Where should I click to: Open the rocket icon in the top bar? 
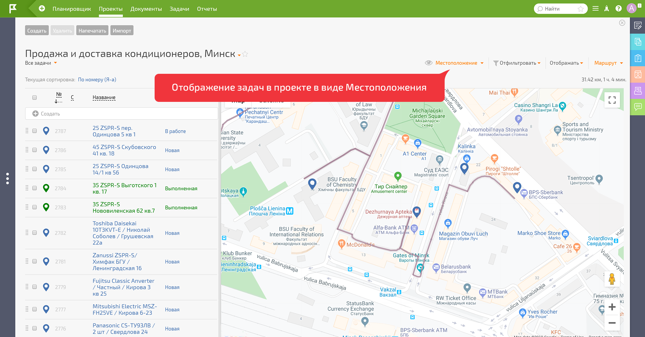[607, 9]
